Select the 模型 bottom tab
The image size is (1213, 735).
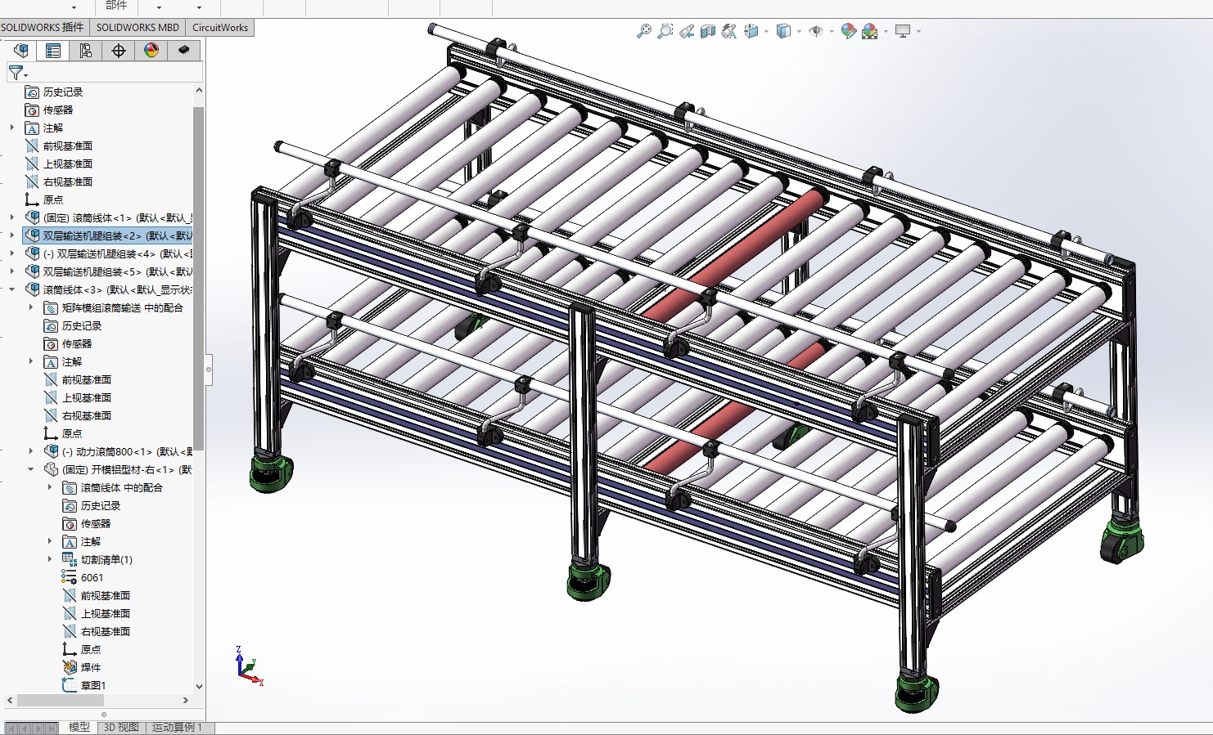click(79, 727)
